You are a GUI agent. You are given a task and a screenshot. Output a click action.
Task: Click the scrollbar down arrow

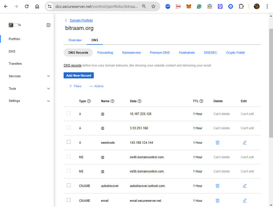(271, 205)
